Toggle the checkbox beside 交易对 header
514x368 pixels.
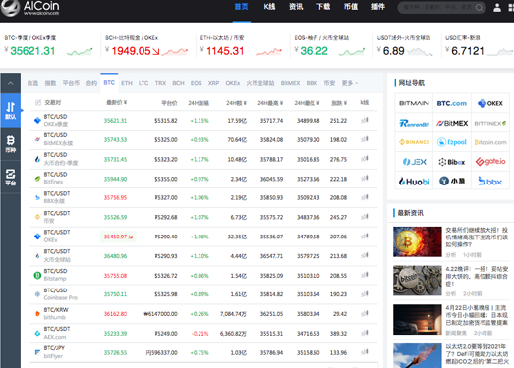tap(38, 102)
